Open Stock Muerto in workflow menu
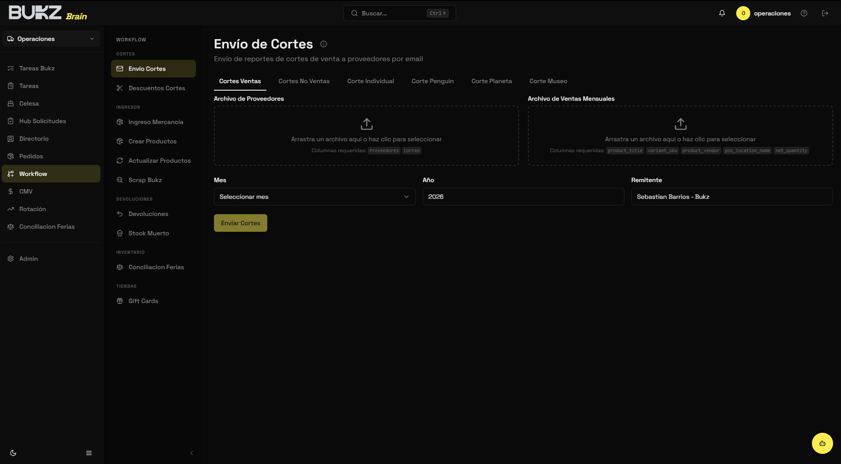Screen dimensions: 841x464 tap(153, 233)
